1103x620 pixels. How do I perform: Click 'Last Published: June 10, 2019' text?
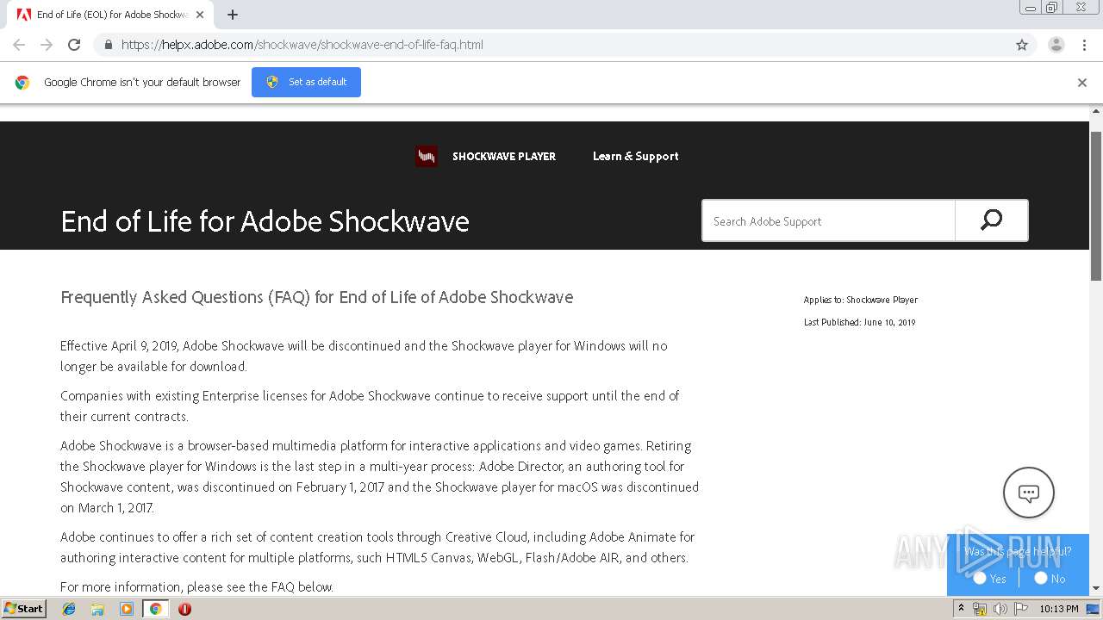860,322
